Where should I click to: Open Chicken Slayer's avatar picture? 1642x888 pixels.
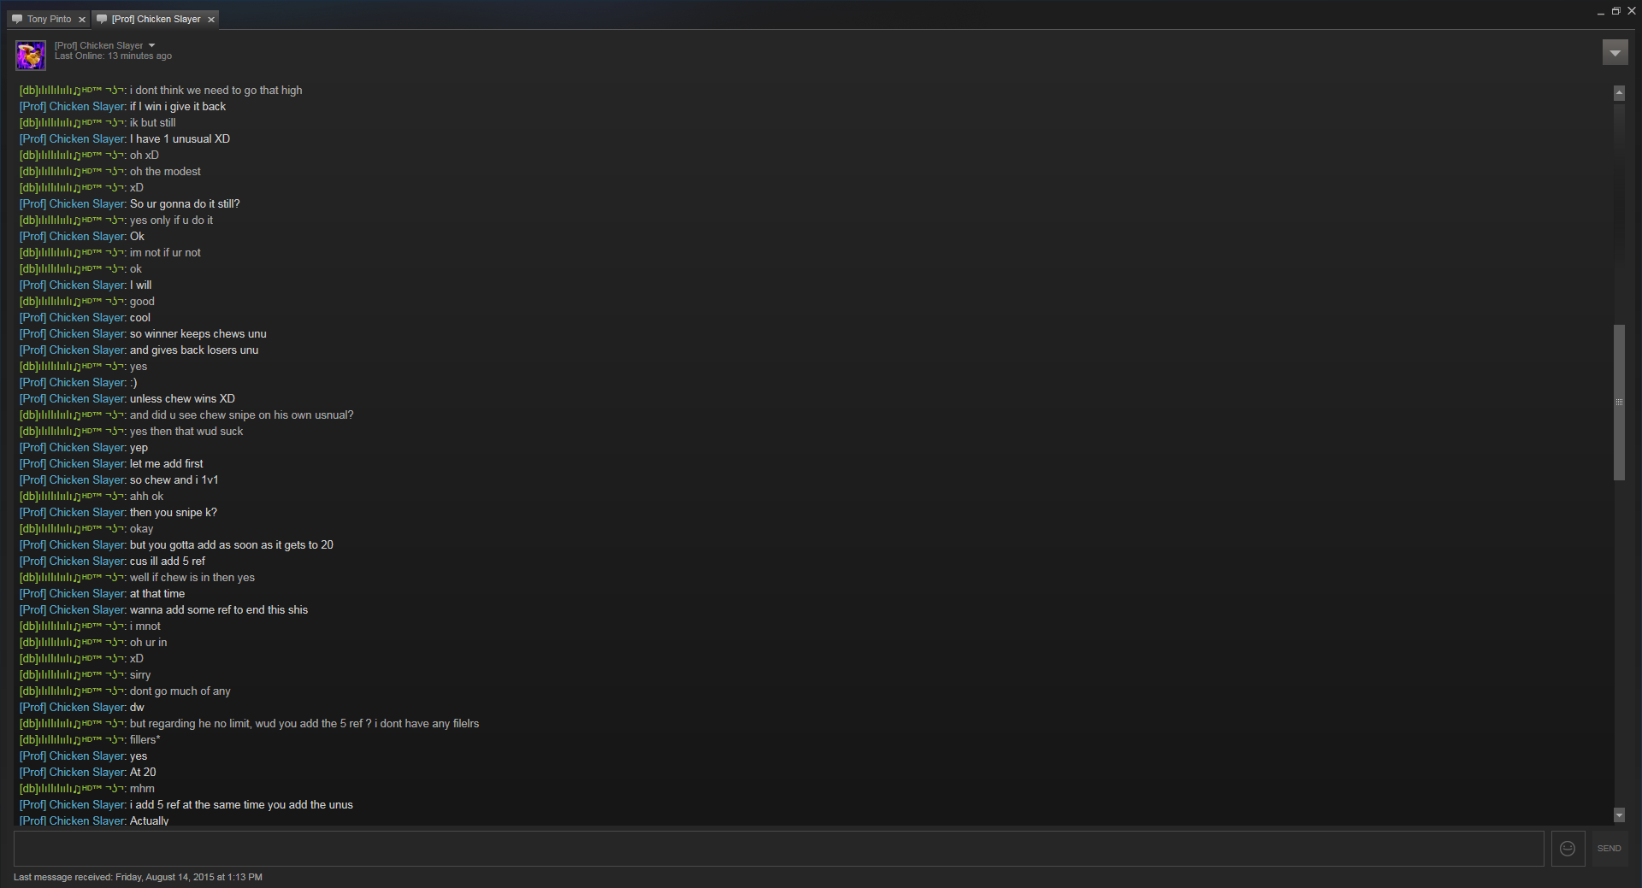tap(31, 56)
